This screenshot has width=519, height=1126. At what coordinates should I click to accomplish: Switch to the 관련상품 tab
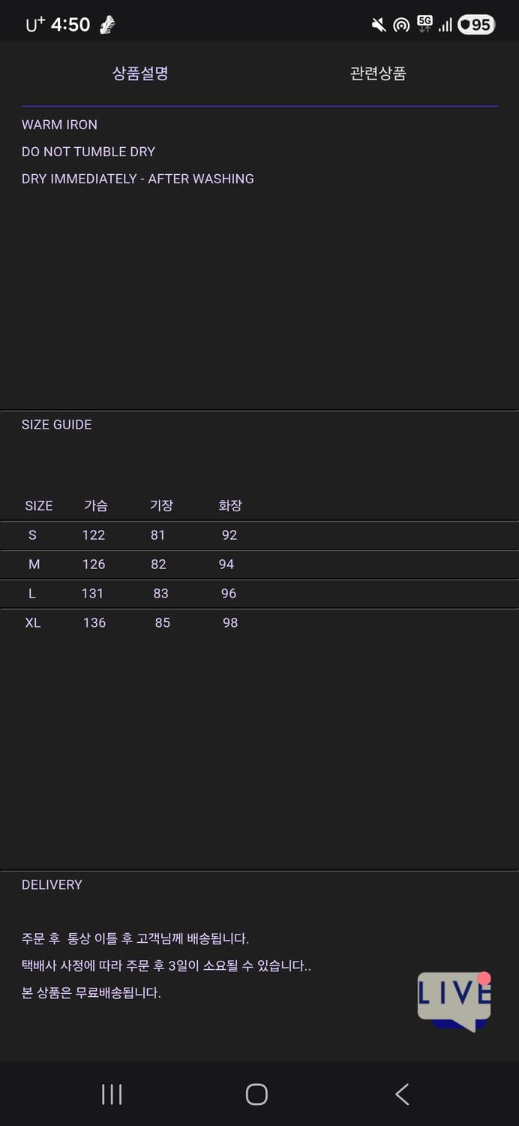(378, 74)
